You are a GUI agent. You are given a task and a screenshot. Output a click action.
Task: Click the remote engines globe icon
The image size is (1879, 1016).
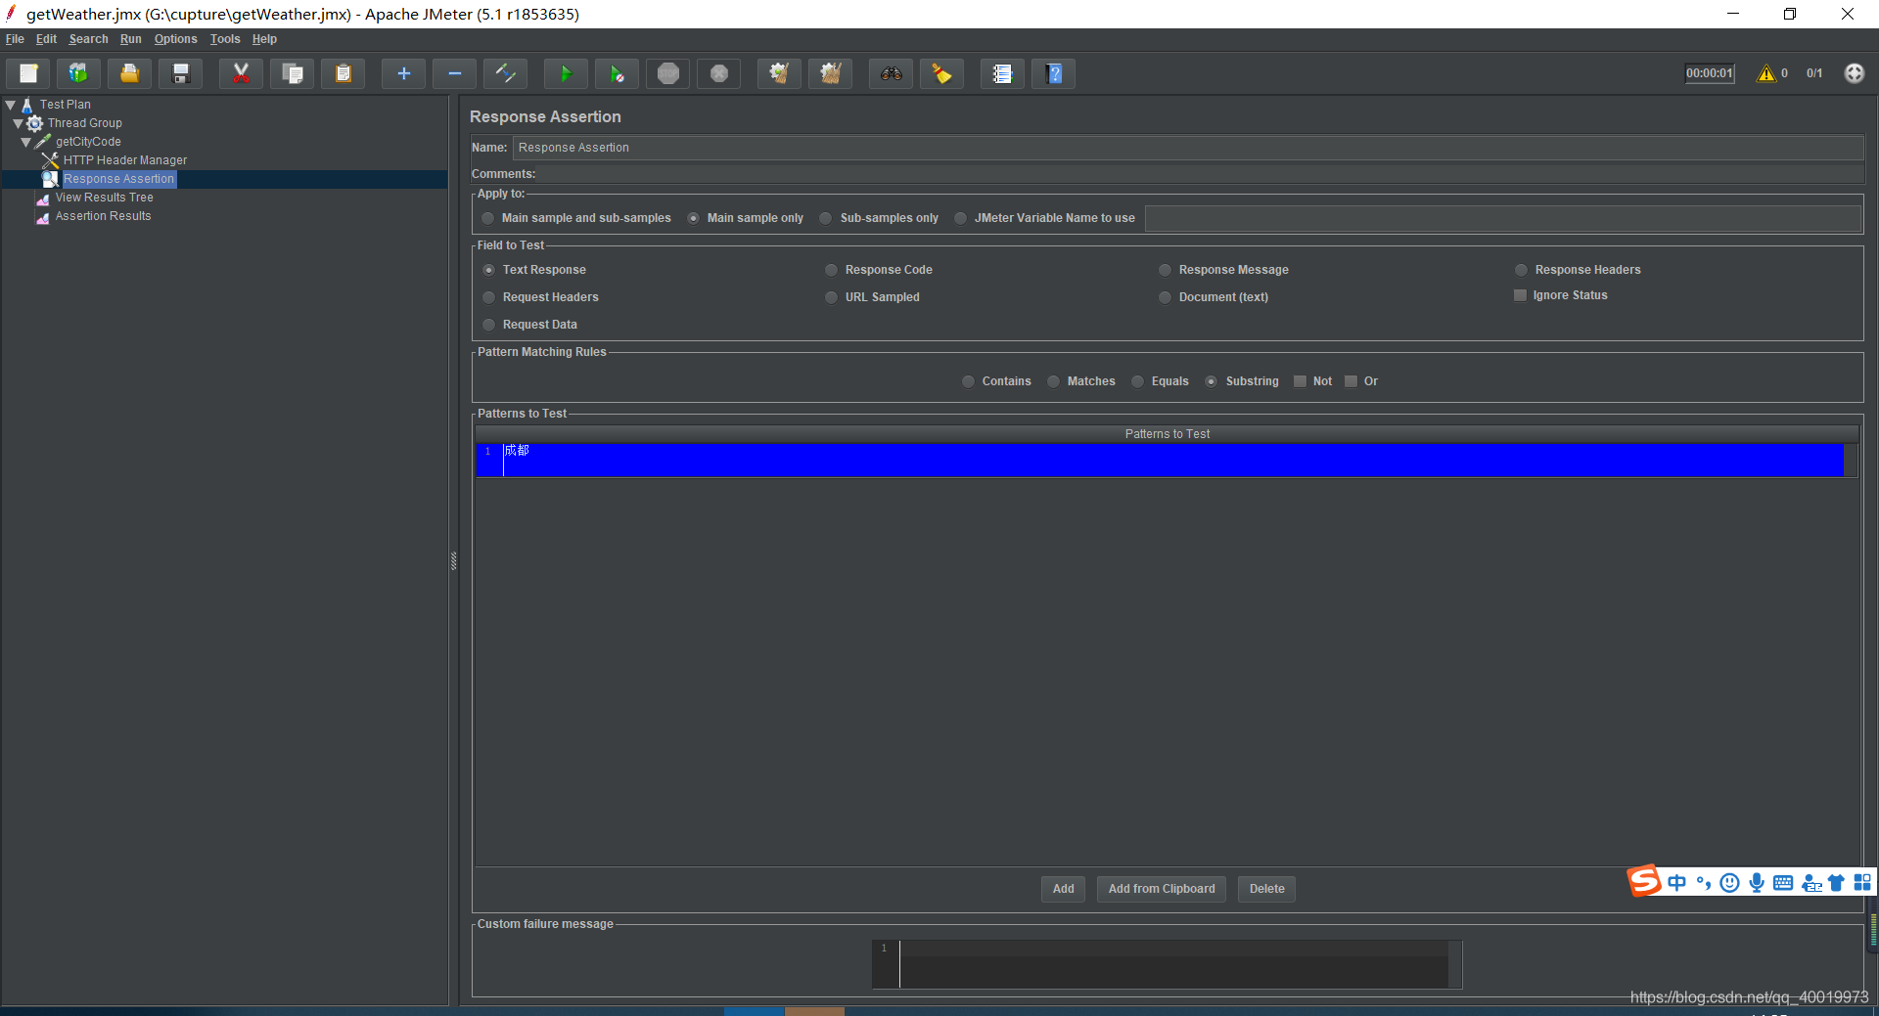(1854, 73)
